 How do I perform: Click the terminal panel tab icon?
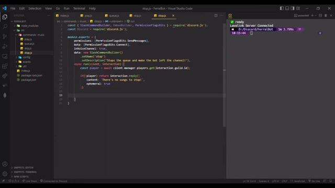point(230,16)
